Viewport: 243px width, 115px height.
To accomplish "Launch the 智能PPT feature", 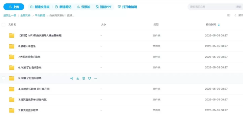I will coord(104,7).
